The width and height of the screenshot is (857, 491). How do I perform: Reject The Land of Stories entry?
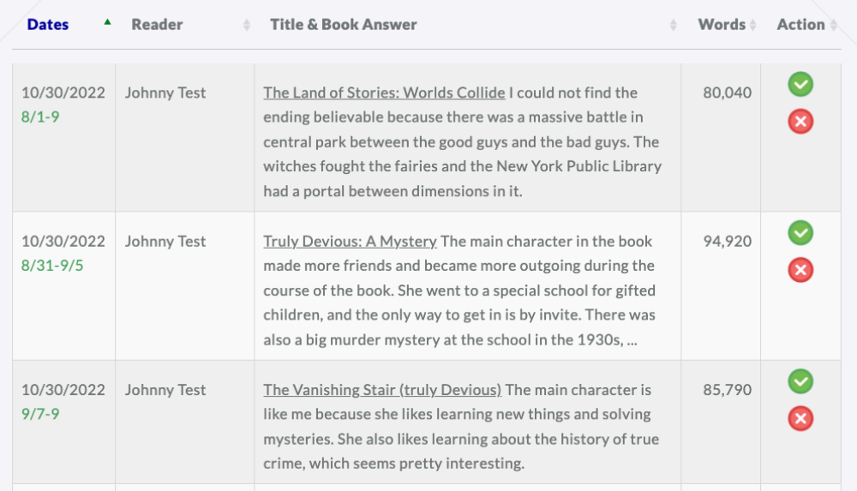click(800, 122)
